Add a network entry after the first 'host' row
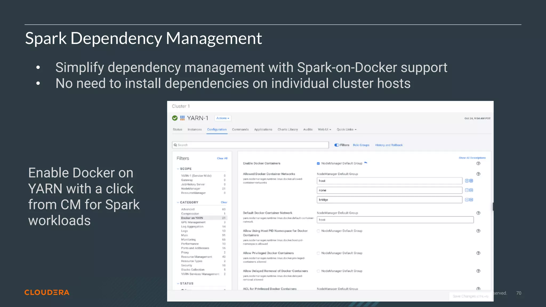 pyautogui.click(x=471, y=181)
